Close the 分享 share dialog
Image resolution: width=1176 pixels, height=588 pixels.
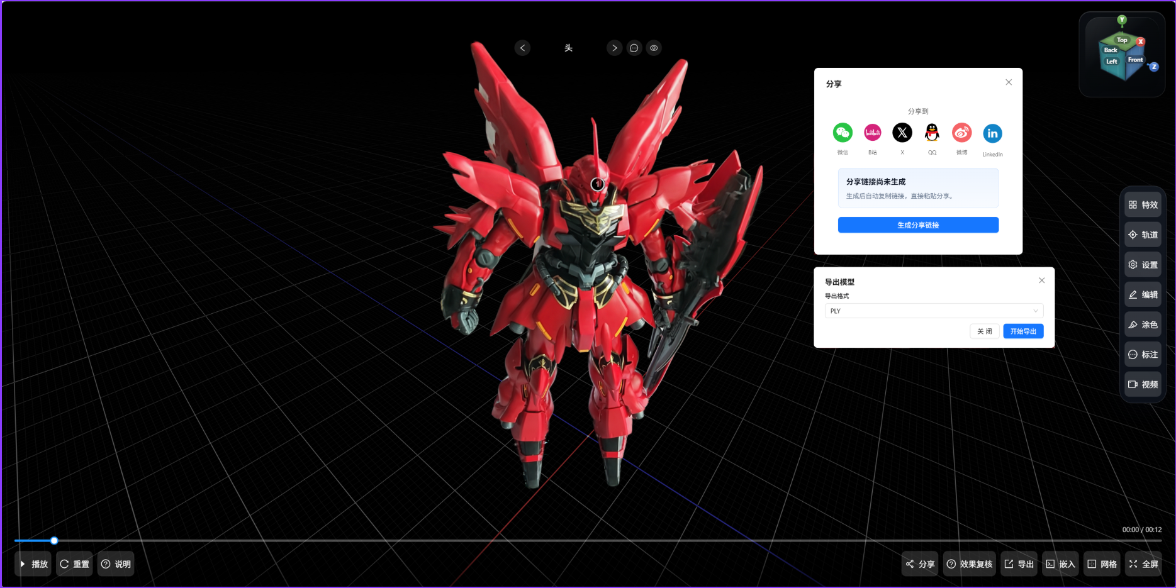click(1009, 82)
